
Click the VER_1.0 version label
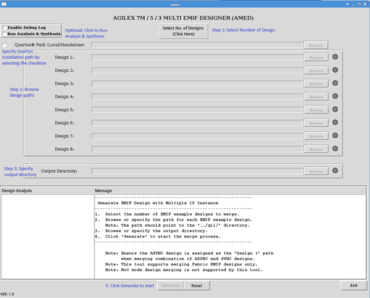tap(7, 294)
